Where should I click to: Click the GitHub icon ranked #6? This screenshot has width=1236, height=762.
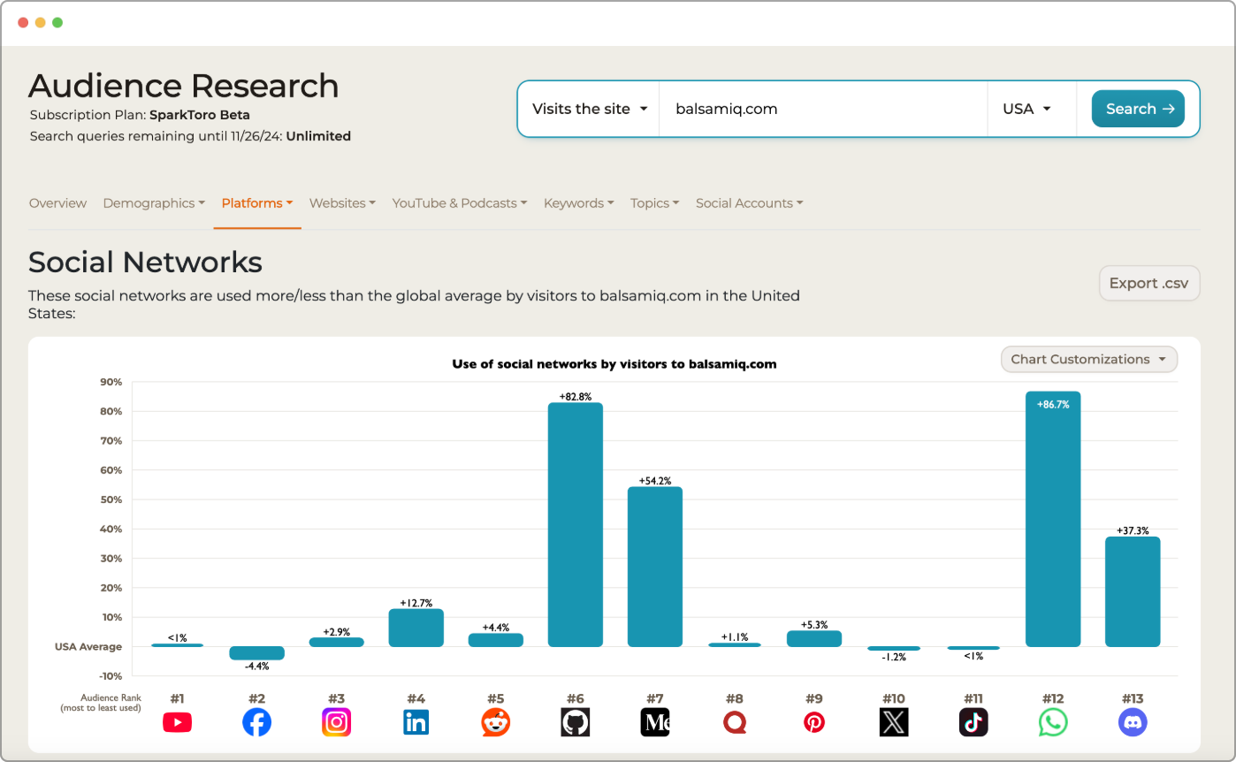575,722
